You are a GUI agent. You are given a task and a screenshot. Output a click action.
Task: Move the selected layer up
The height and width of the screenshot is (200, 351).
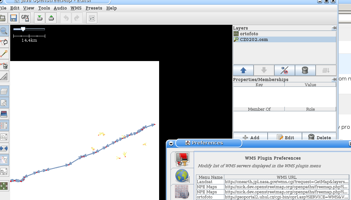pyautogui.click(x=243, y=71)
